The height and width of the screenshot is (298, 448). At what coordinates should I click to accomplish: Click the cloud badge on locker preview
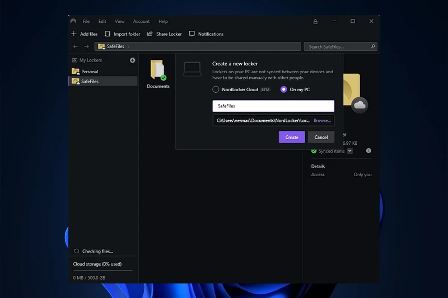tap(360, 105)
